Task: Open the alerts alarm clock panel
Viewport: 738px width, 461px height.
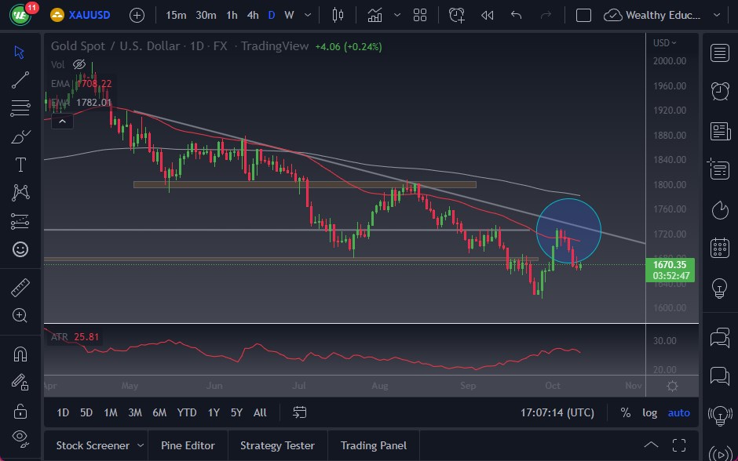Action: pyautogui.click(x=719, y=90)
